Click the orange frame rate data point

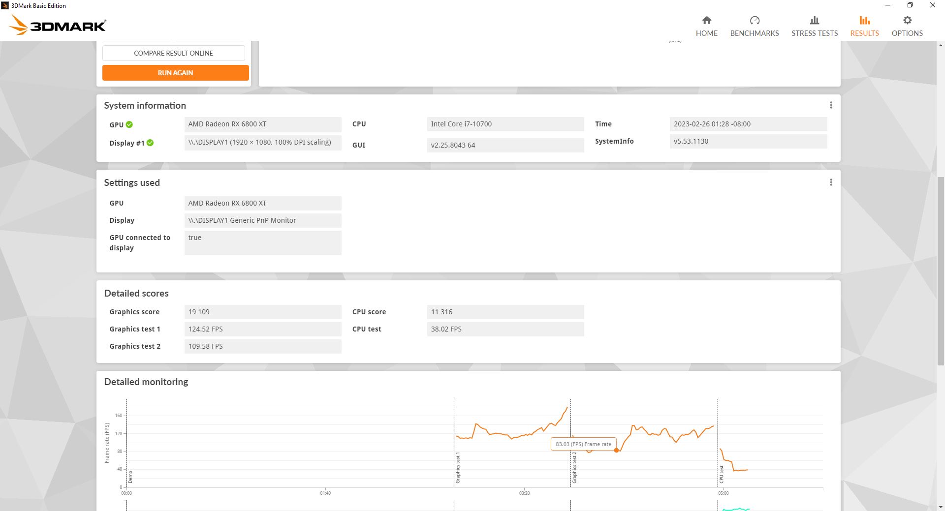[616, 451]
